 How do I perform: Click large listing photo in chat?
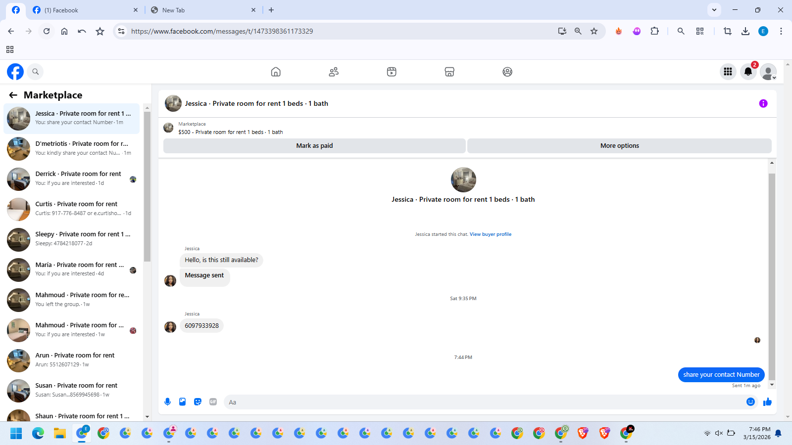pyautogui.click(x=463, y=180)
